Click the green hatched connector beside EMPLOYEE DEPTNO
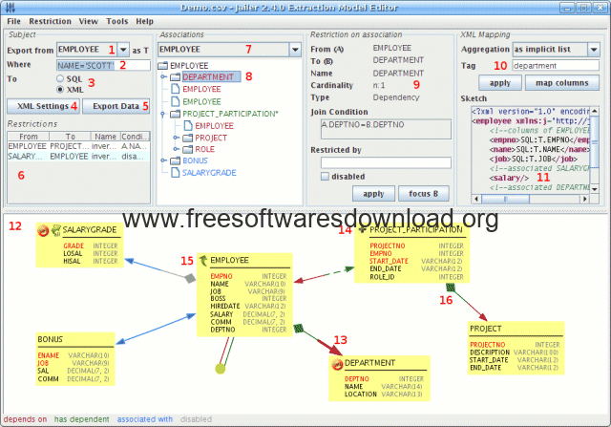The image size is (611, 427). [x=299, y=329]
